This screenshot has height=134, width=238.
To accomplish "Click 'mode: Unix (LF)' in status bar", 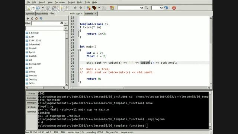I will tap(75, 132).
